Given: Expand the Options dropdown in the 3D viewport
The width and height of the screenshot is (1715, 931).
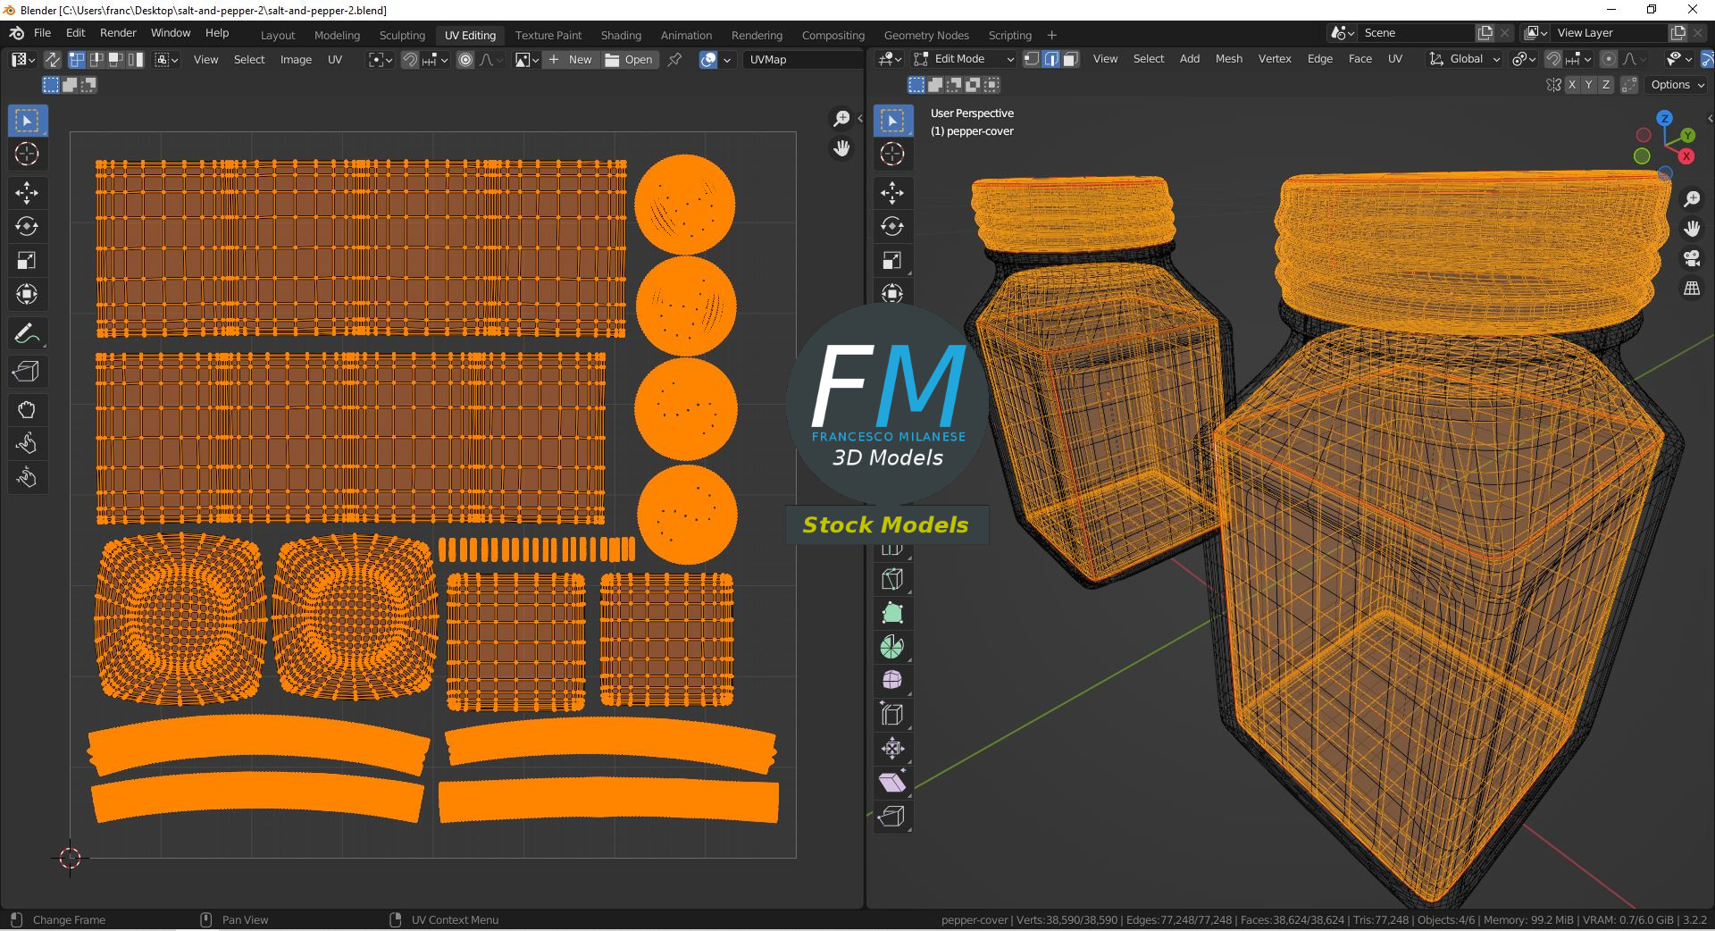Looking at the screenshot, I should tap(1677, 85).
